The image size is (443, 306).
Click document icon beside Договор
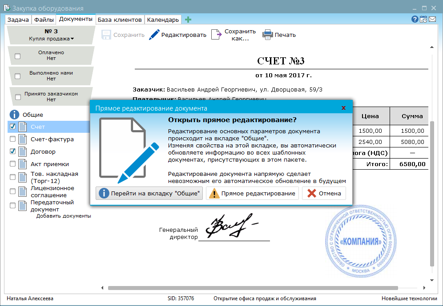click(x=23, y=152)
